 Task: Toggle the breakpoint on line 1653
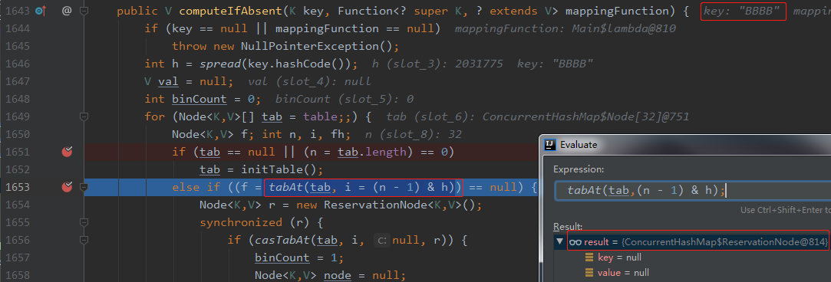(67, 187)
